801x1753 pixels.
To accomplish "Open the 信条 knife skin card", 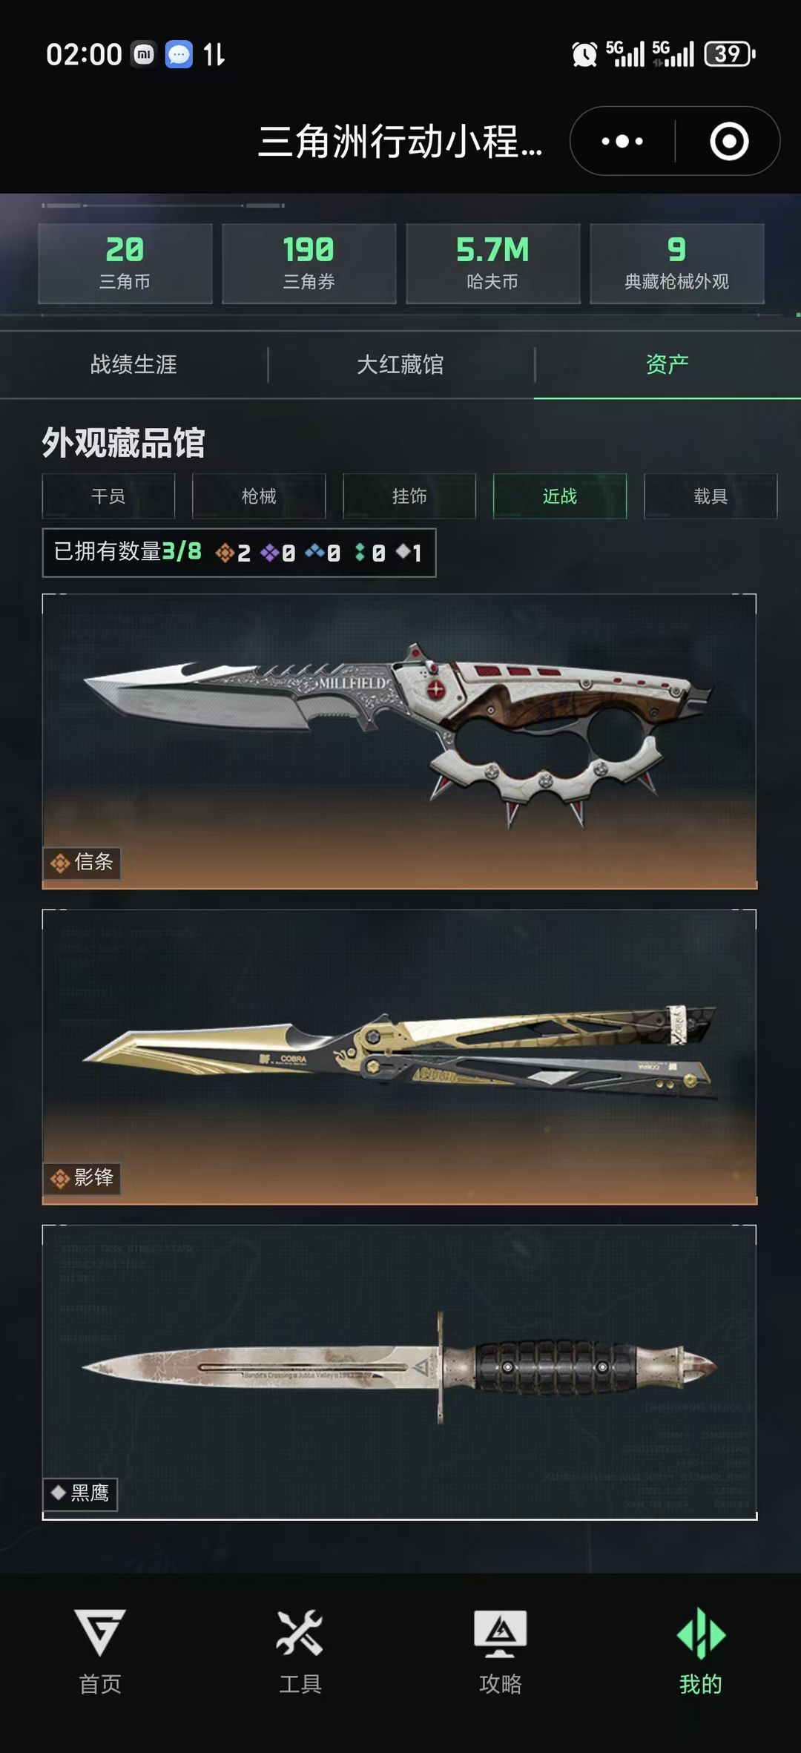I will 400,741.
